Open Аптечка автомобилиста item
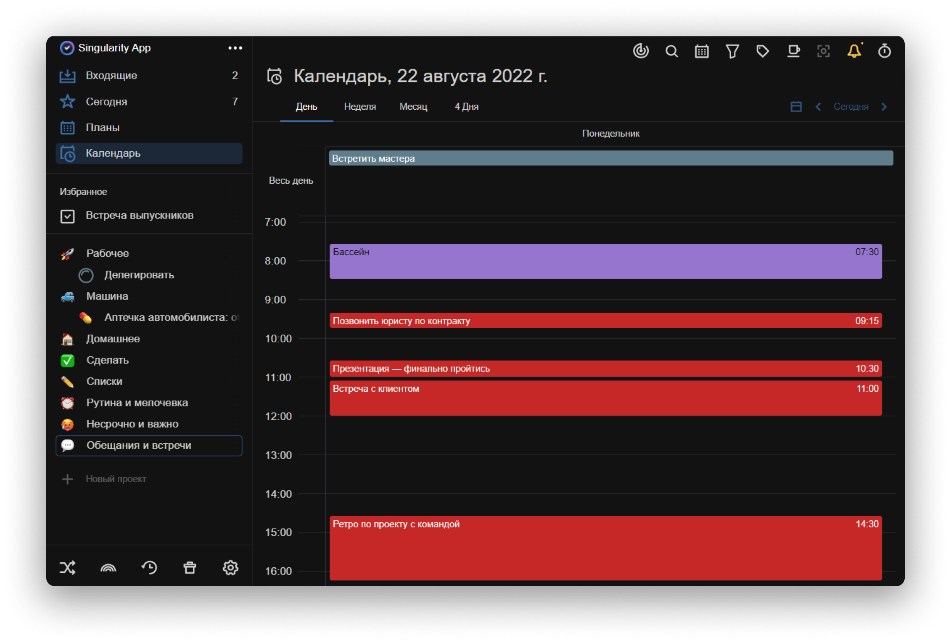This screenshot has height=643, width=951. click(149, 318)
